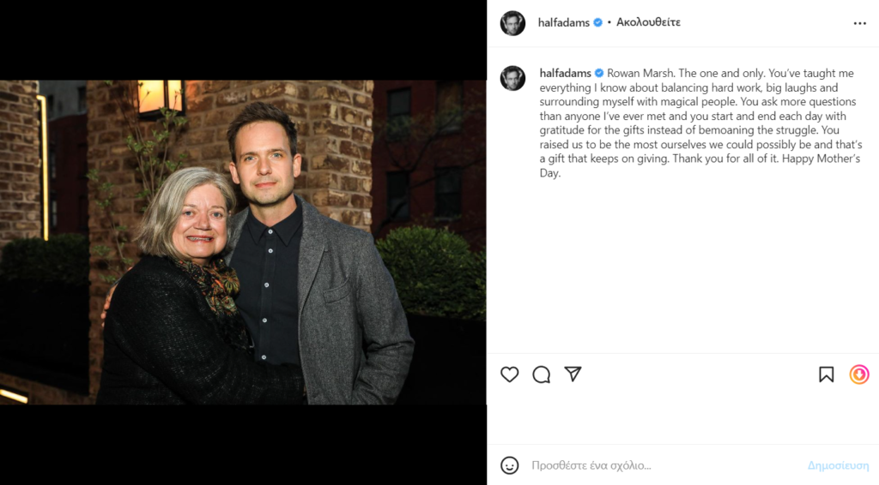Like the post with the heart icon
Screen dimensions: 879x485
click(510, 374)
